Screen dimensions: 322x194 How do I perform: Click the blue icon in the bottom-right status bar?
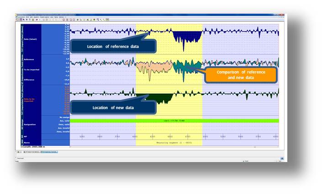[x=282, y=159]
